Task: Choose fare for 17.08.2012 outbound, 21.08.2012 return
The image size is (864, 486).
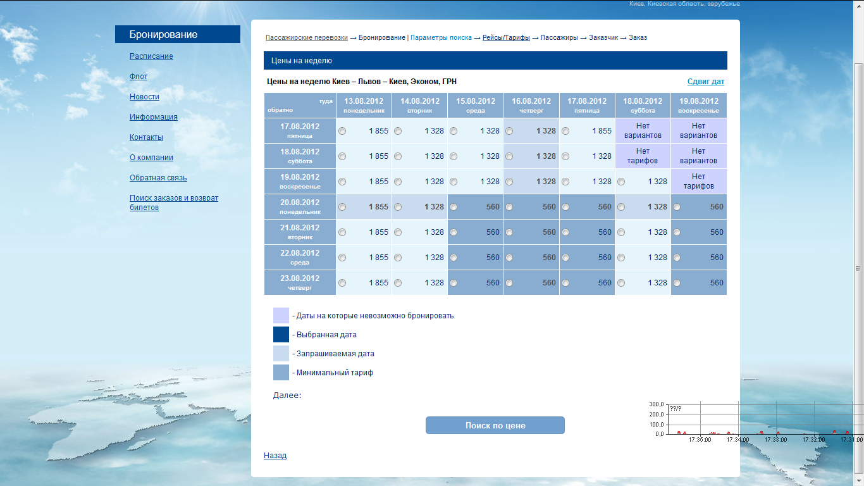Action: [x=565, y=232]
